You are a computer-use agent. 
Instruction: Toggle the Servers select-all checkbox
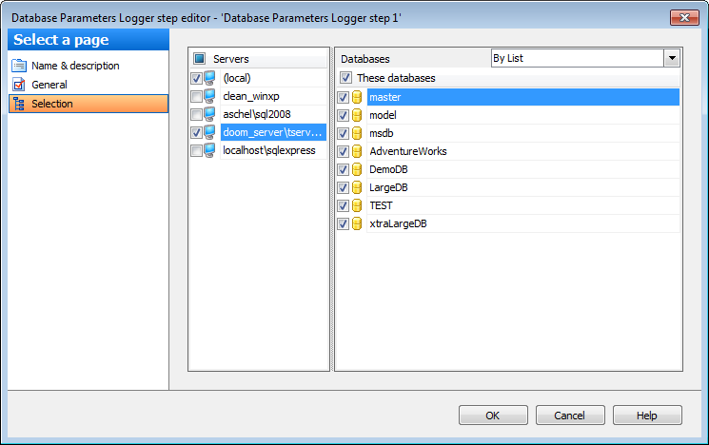click(200, 59)
